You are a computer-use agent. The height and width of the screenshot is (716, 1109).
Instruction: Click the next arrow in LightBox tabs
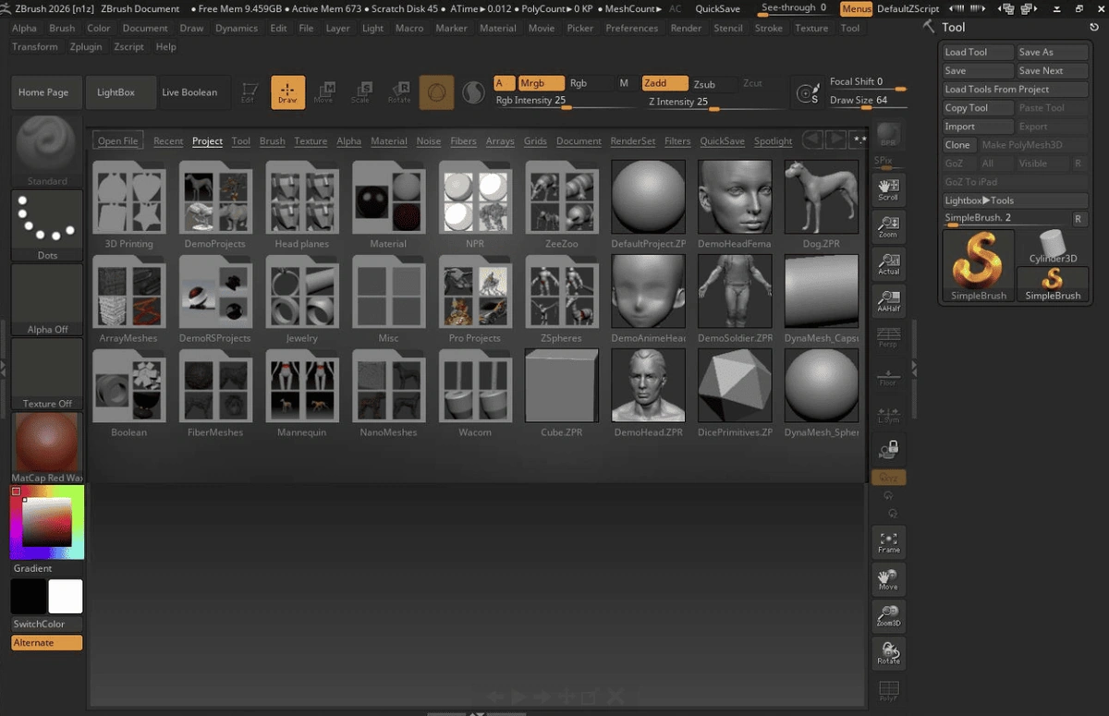point(835,140)
